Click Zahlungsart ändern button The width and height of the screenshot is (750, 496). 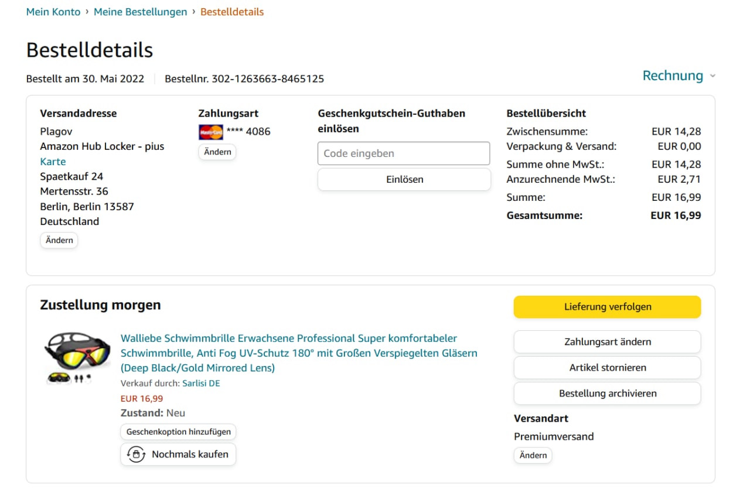(x=608, y=342)
